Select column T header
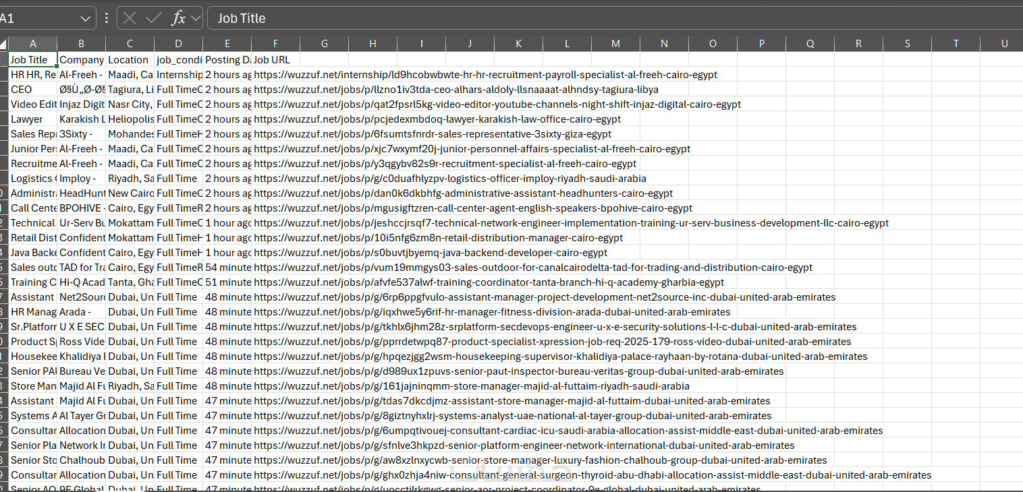Viewport: 1023px width, 492px height. tap(956, 44)
